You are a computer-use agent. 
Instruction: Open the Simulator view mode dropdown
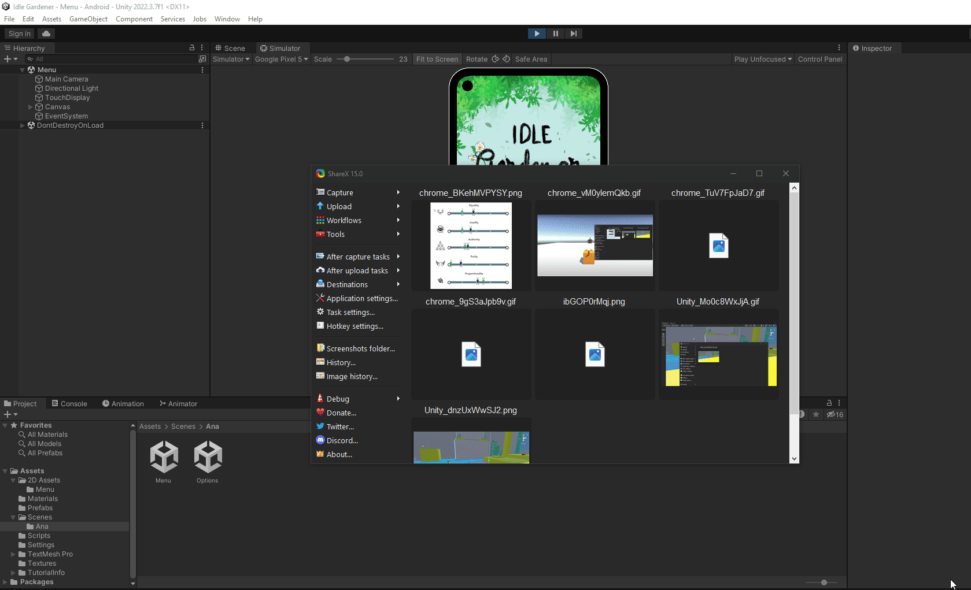click(x=231, y=59)
